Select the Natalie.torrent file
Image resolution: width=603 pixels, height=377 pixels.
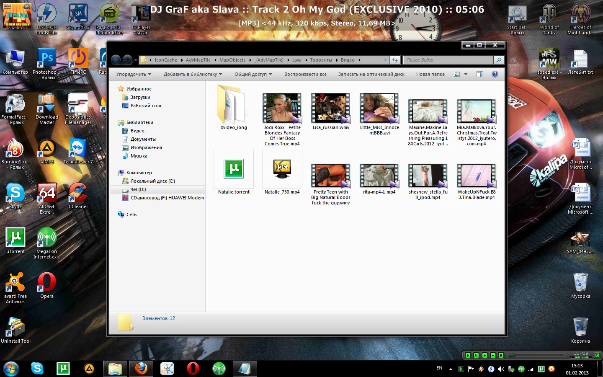click(234, 172)
